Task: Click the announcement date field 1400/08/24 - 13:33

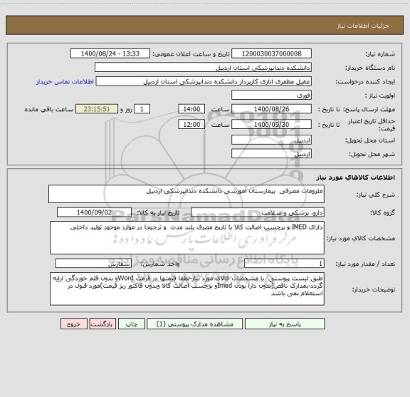Action: click(x=110, y=53)
